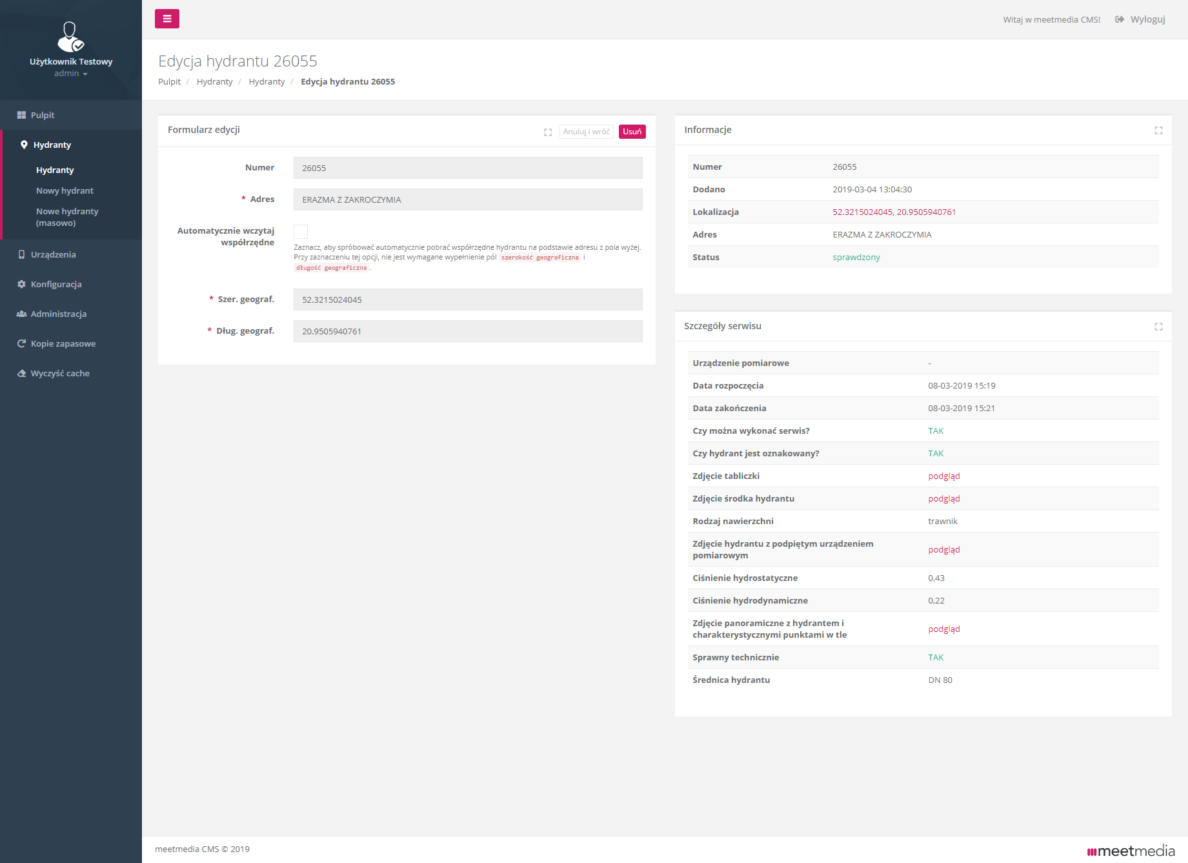Expand the Konfiguracja sidebar menu
Image resolution: width=1188 pixels, height=863 pixels.
[x=56, y=285]
